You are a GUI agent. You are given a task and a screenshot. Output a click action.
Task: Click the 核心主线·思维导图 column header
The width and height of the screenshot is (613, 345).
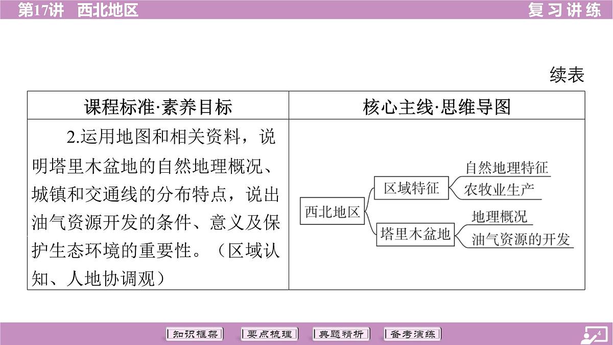tap(437, 106)
